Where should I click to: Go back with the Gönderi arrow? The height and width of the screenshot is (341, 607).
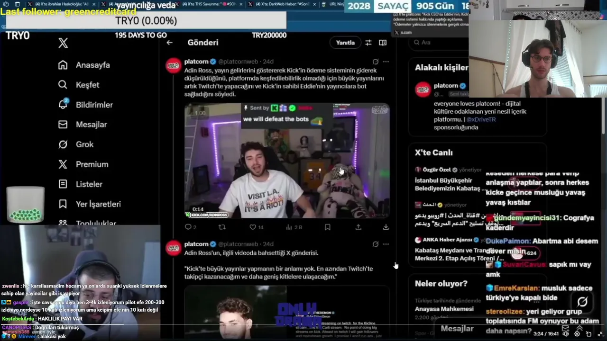[x=169, y=43]
